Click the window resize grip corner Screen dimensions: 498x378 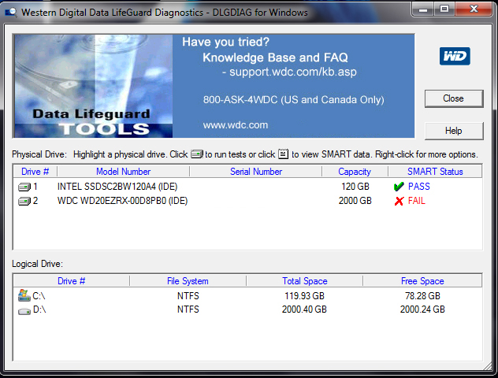[x=489, y=366]
